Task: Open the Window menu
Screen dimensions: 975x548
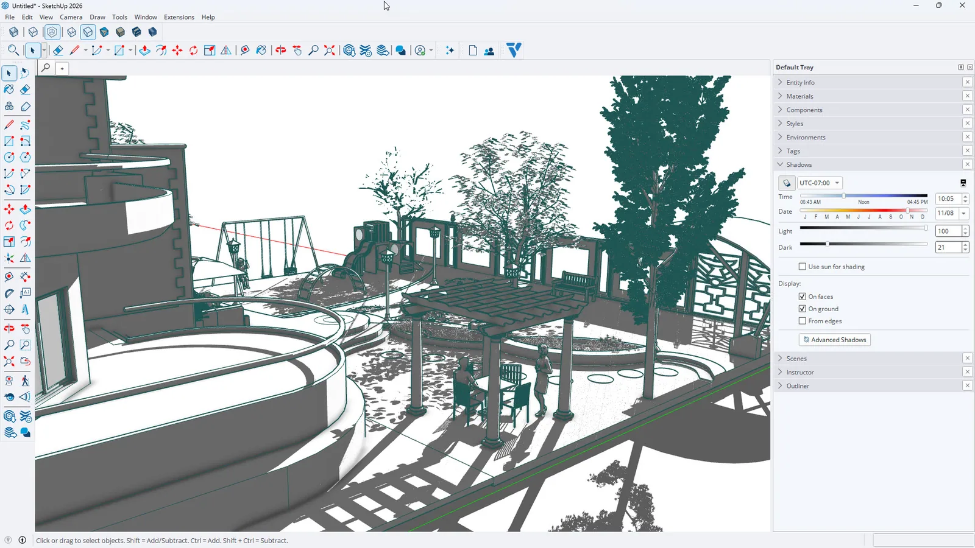Action: click(x=146, y=17)
